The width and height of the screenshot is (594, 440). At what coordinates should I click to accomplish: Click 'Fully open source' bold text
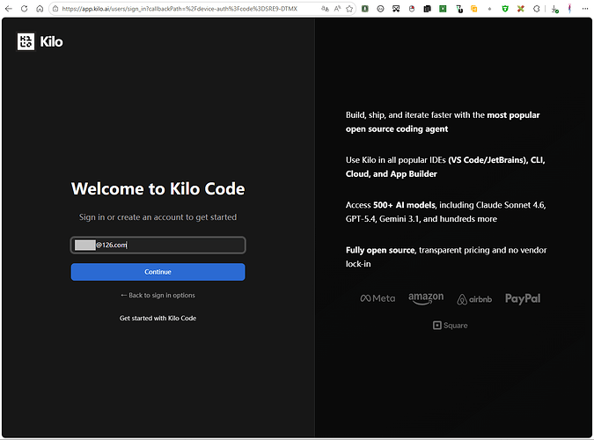tap(380, 250)
